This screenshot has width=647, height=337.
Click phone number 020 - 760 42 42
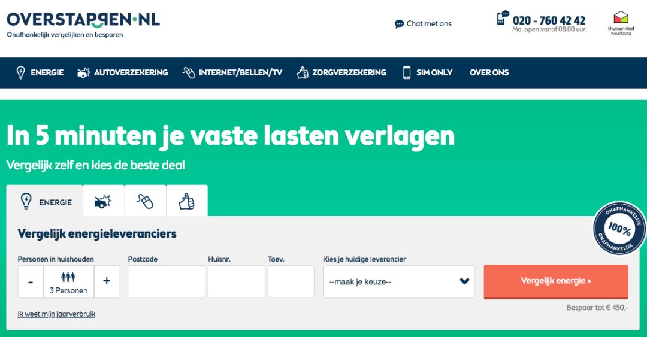tap(549, 20)
